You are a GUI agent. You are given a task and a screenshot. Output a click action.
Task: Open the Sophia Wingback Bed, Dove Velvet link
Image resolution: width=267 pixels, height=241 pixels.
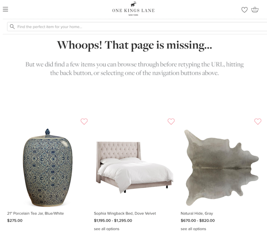(125, 214)
